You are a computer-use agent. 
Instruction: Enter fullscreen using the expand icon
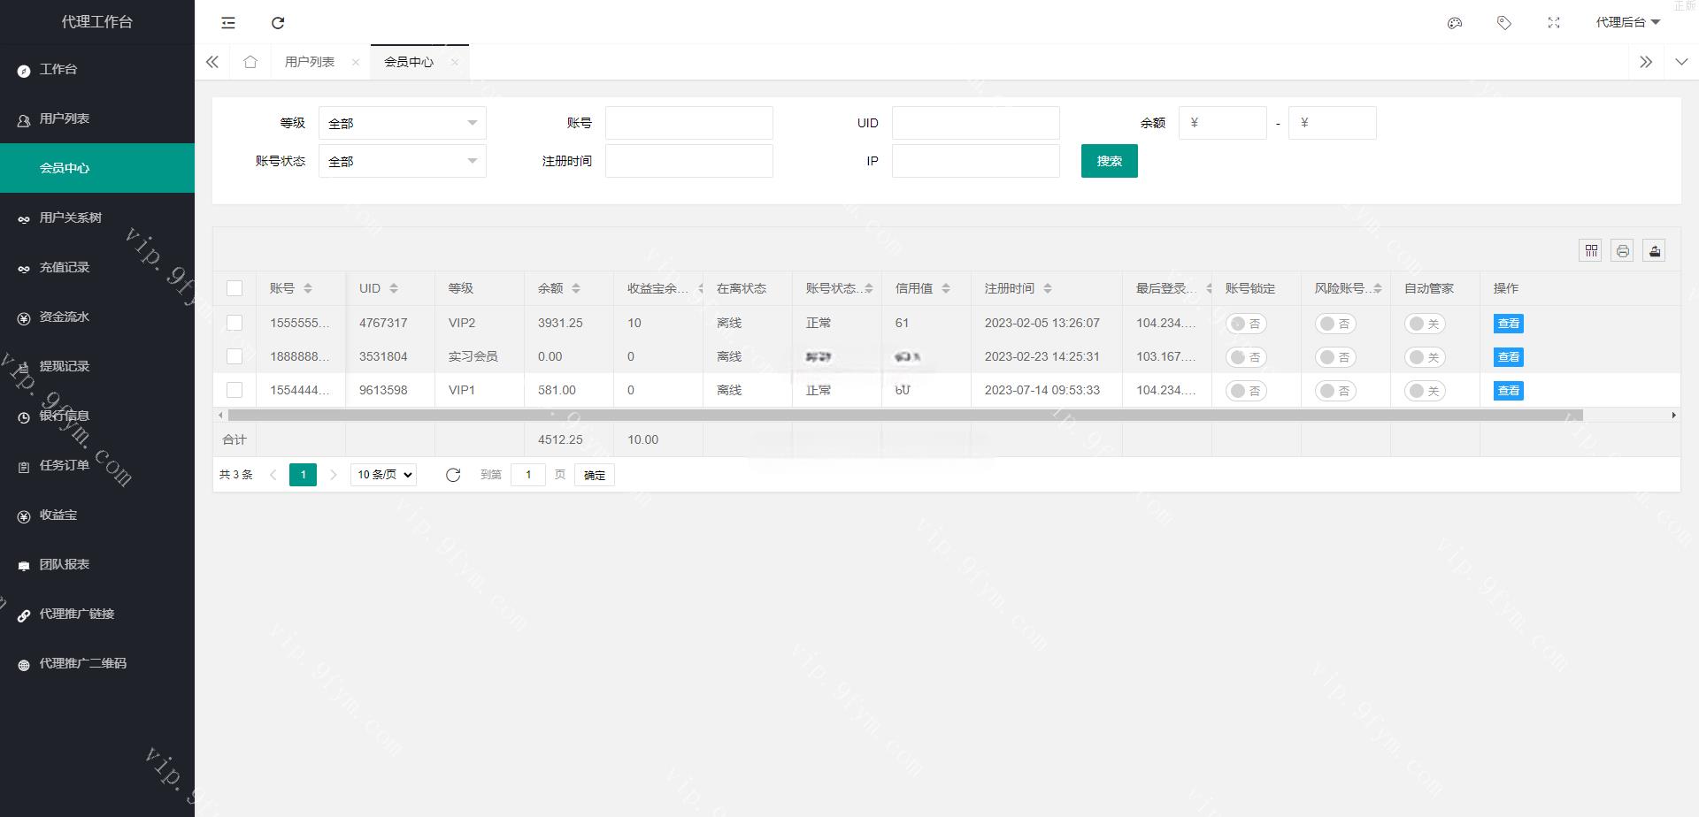[1554, 23]
